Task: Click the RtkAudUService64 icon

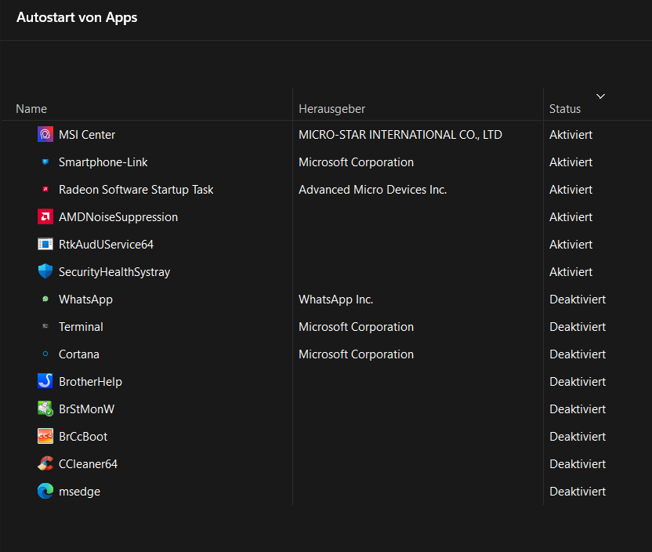Action: pos(45,245)
